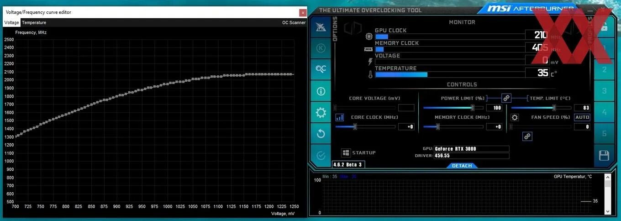Click the Power Limit value field 100

pyautogui.click(x=494, y=108)
